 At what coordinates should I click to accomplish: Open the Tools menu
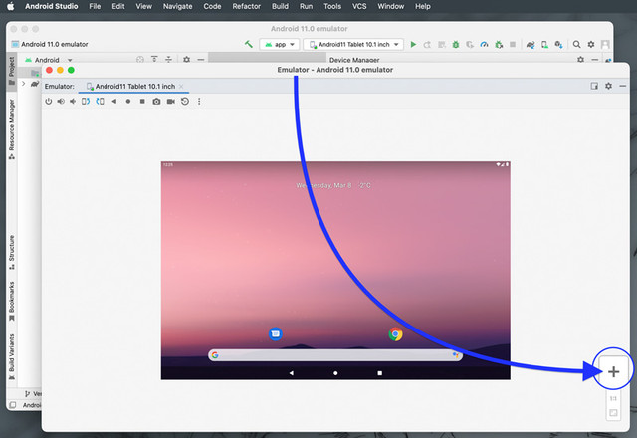pyautogui.click(x=332, y=6)
